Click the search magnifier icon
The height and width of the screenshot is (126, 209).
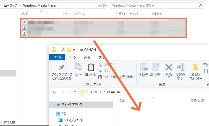(x=200, y=6)
